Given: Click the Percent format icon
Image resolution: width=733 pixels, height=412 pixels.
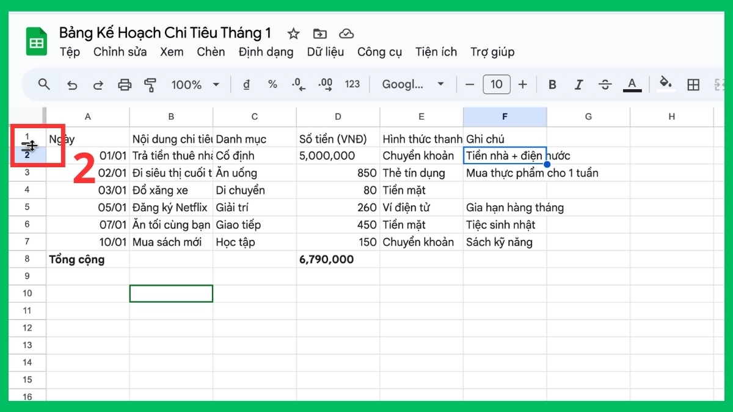Looking at the screenshot, I should click(x=272, y=84).
